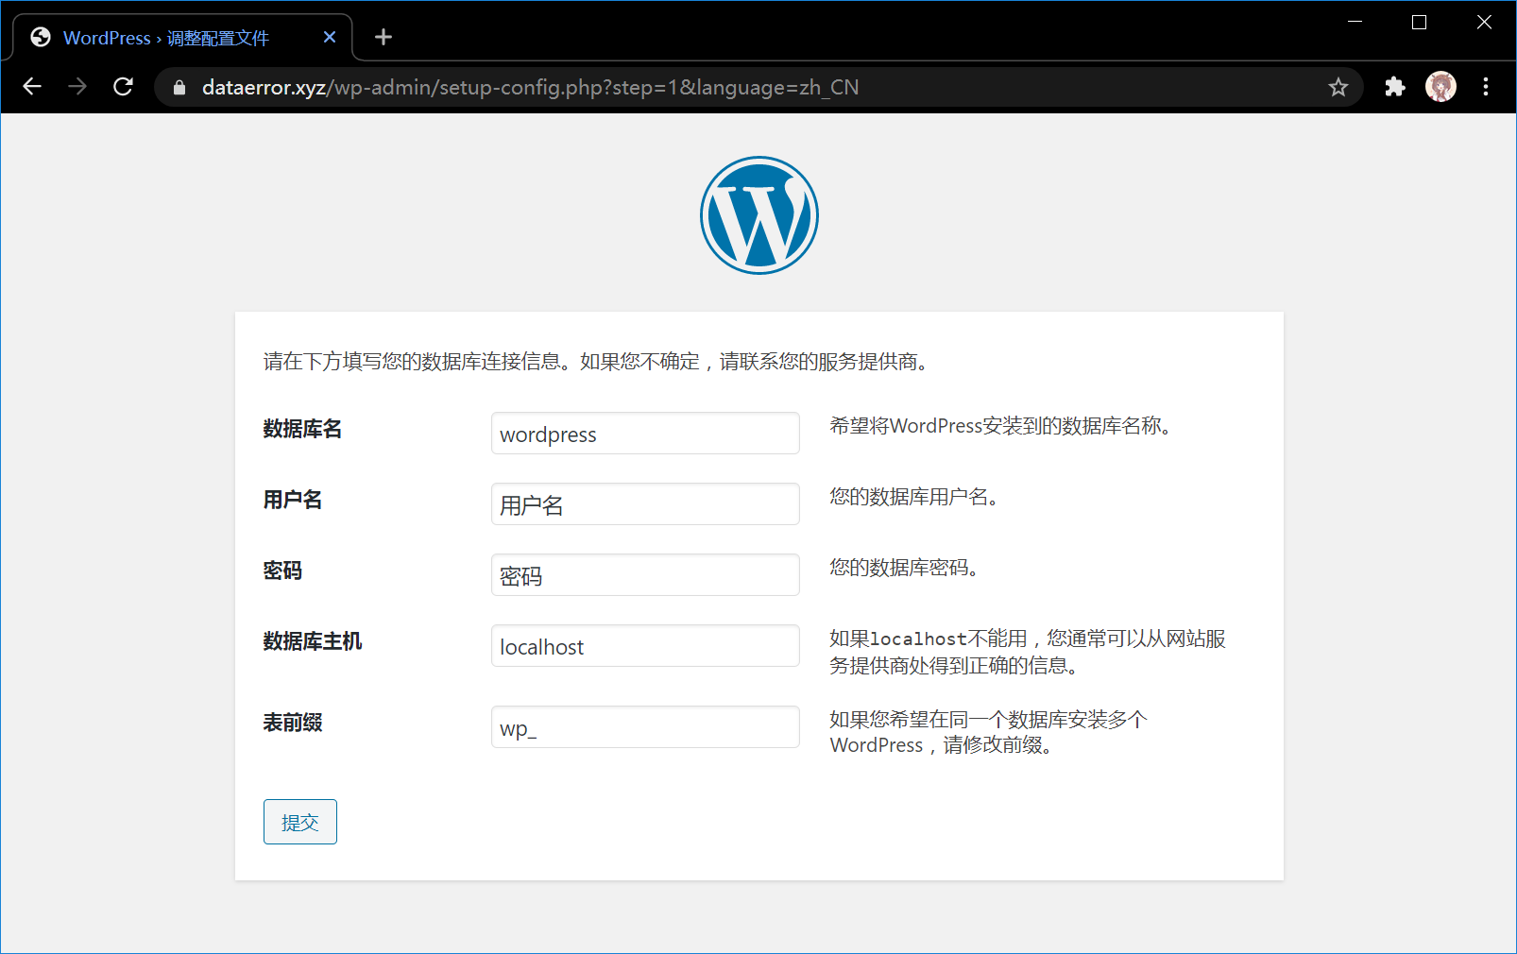Click the 表前缀 field containing wp_

(x=645, y=727)
